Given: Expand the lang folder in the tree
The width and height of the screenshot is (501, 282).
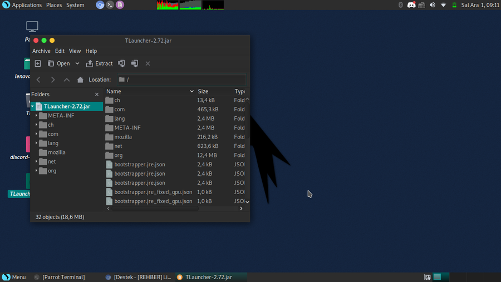Looking at the screenshot, I should [36, 143].
